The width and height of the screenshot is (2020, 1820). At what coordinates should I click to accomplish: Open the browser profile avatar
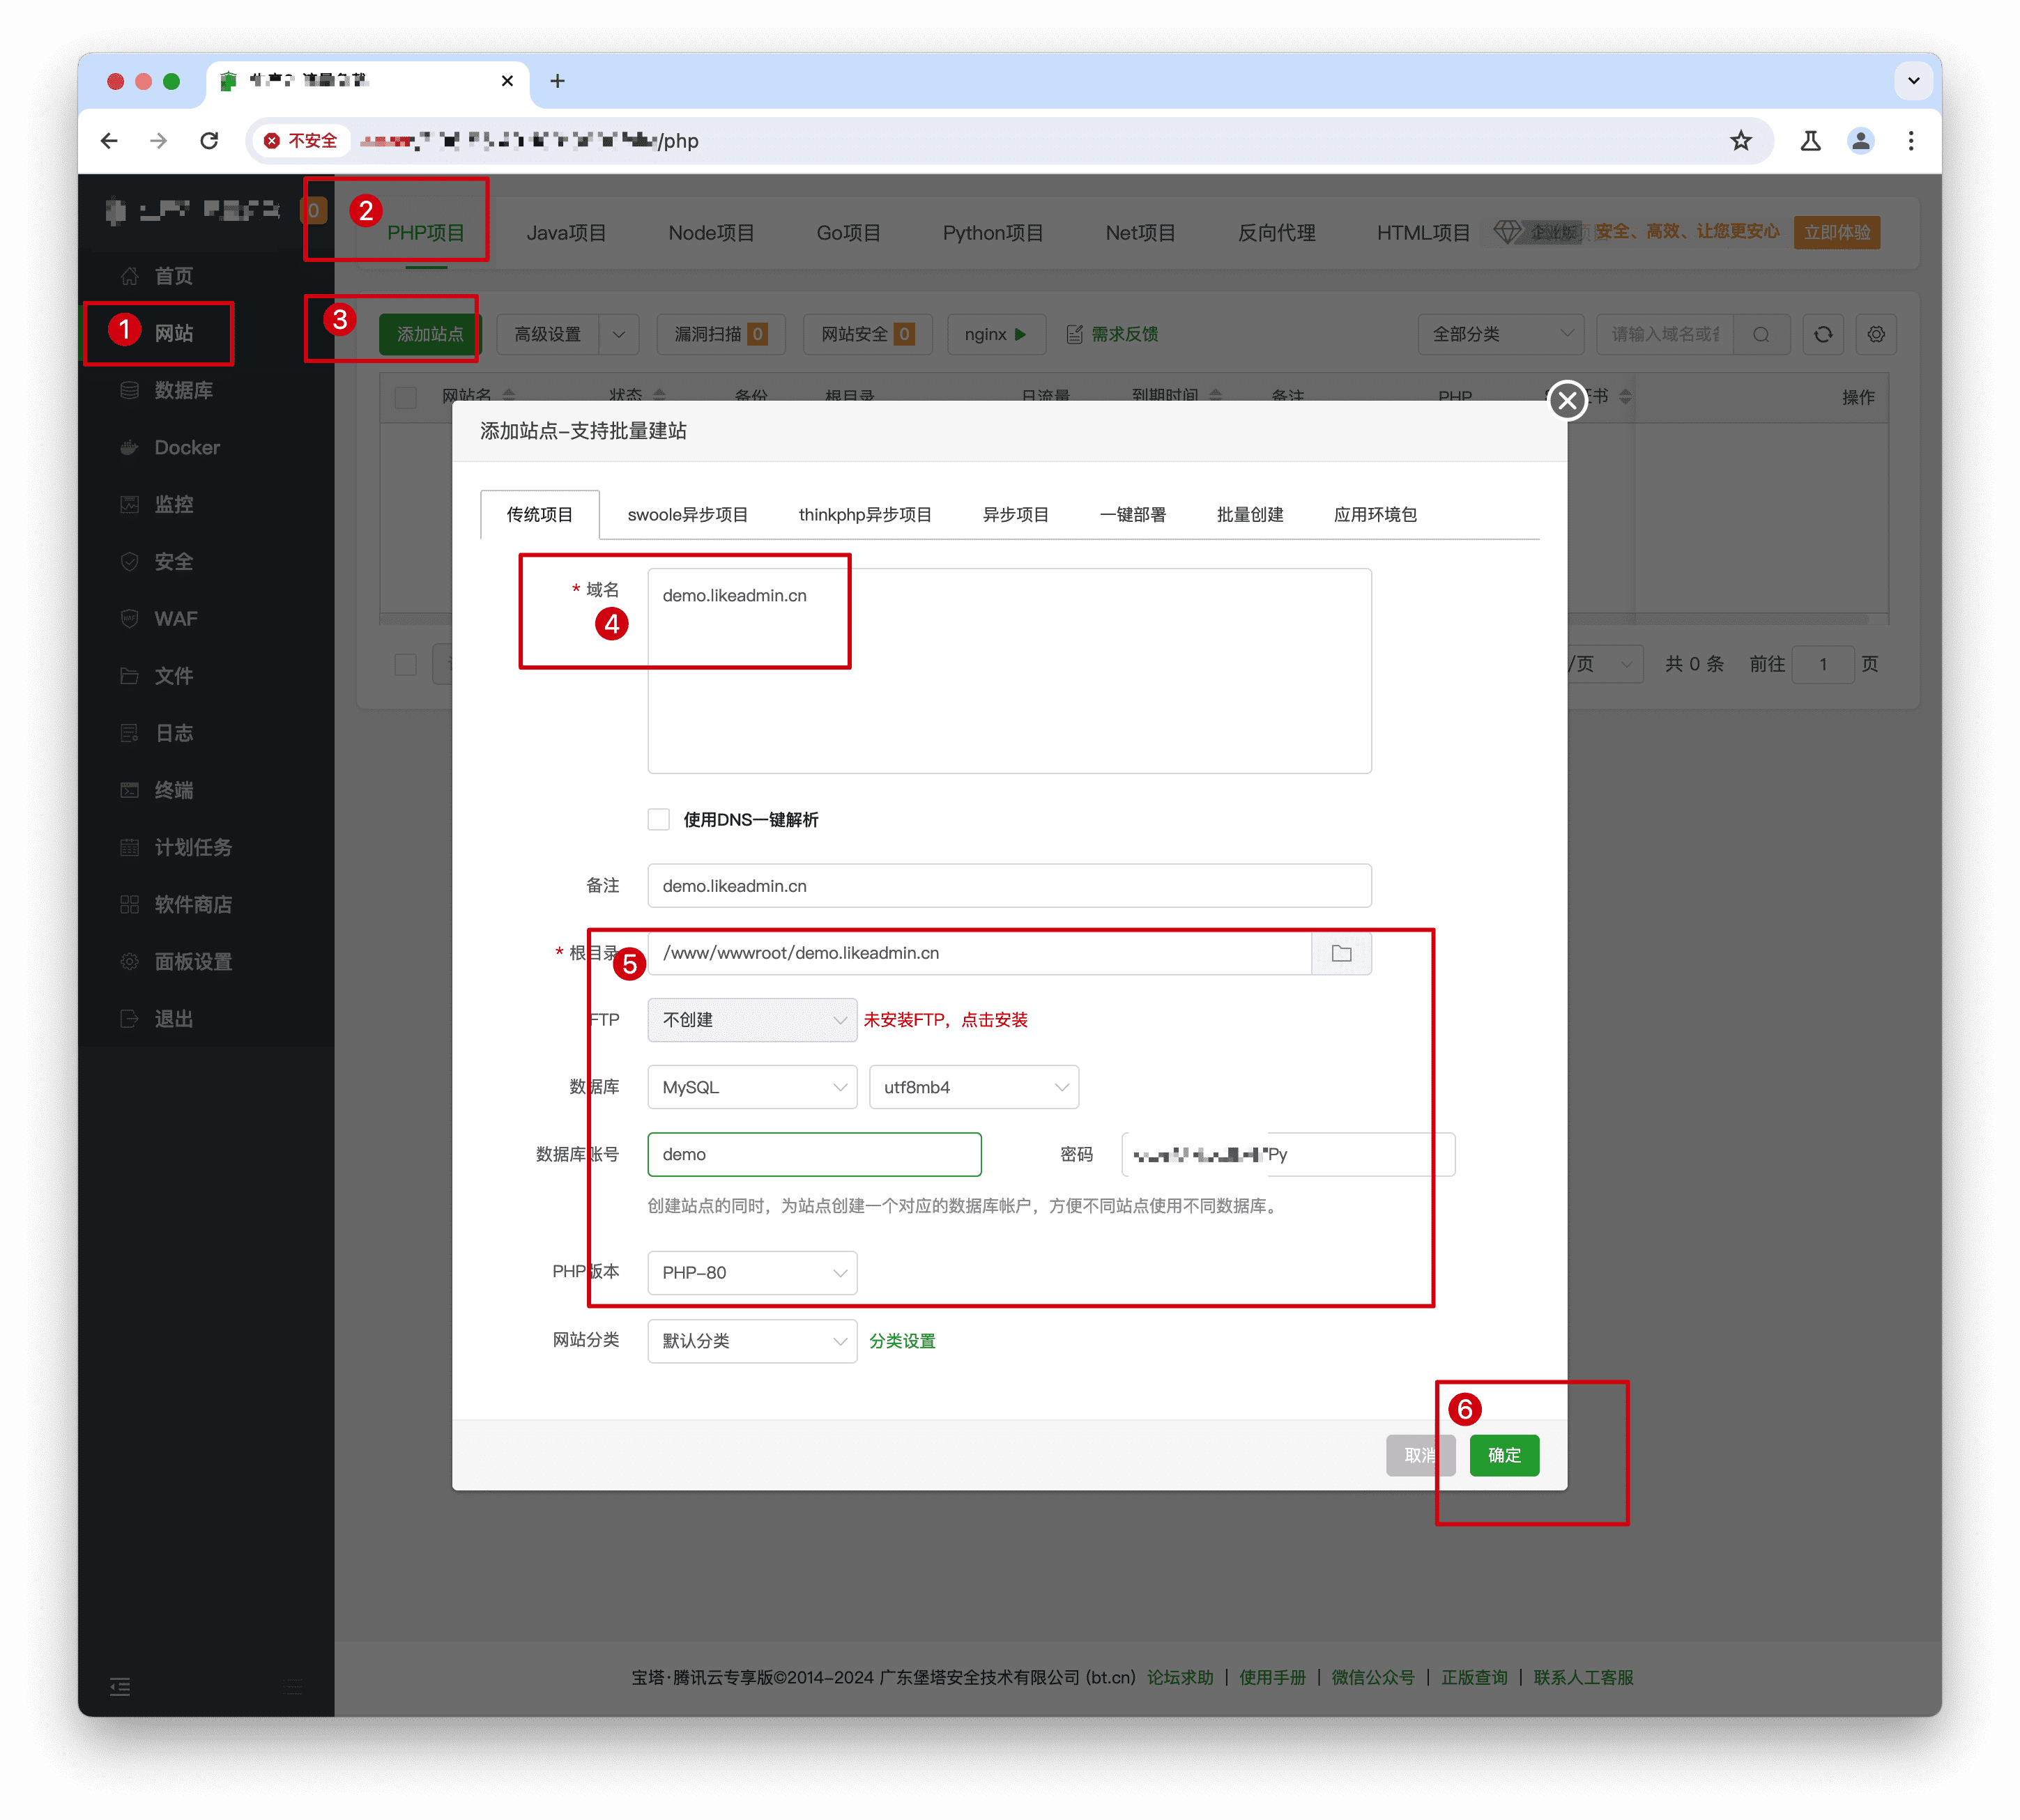(1860, 141)
